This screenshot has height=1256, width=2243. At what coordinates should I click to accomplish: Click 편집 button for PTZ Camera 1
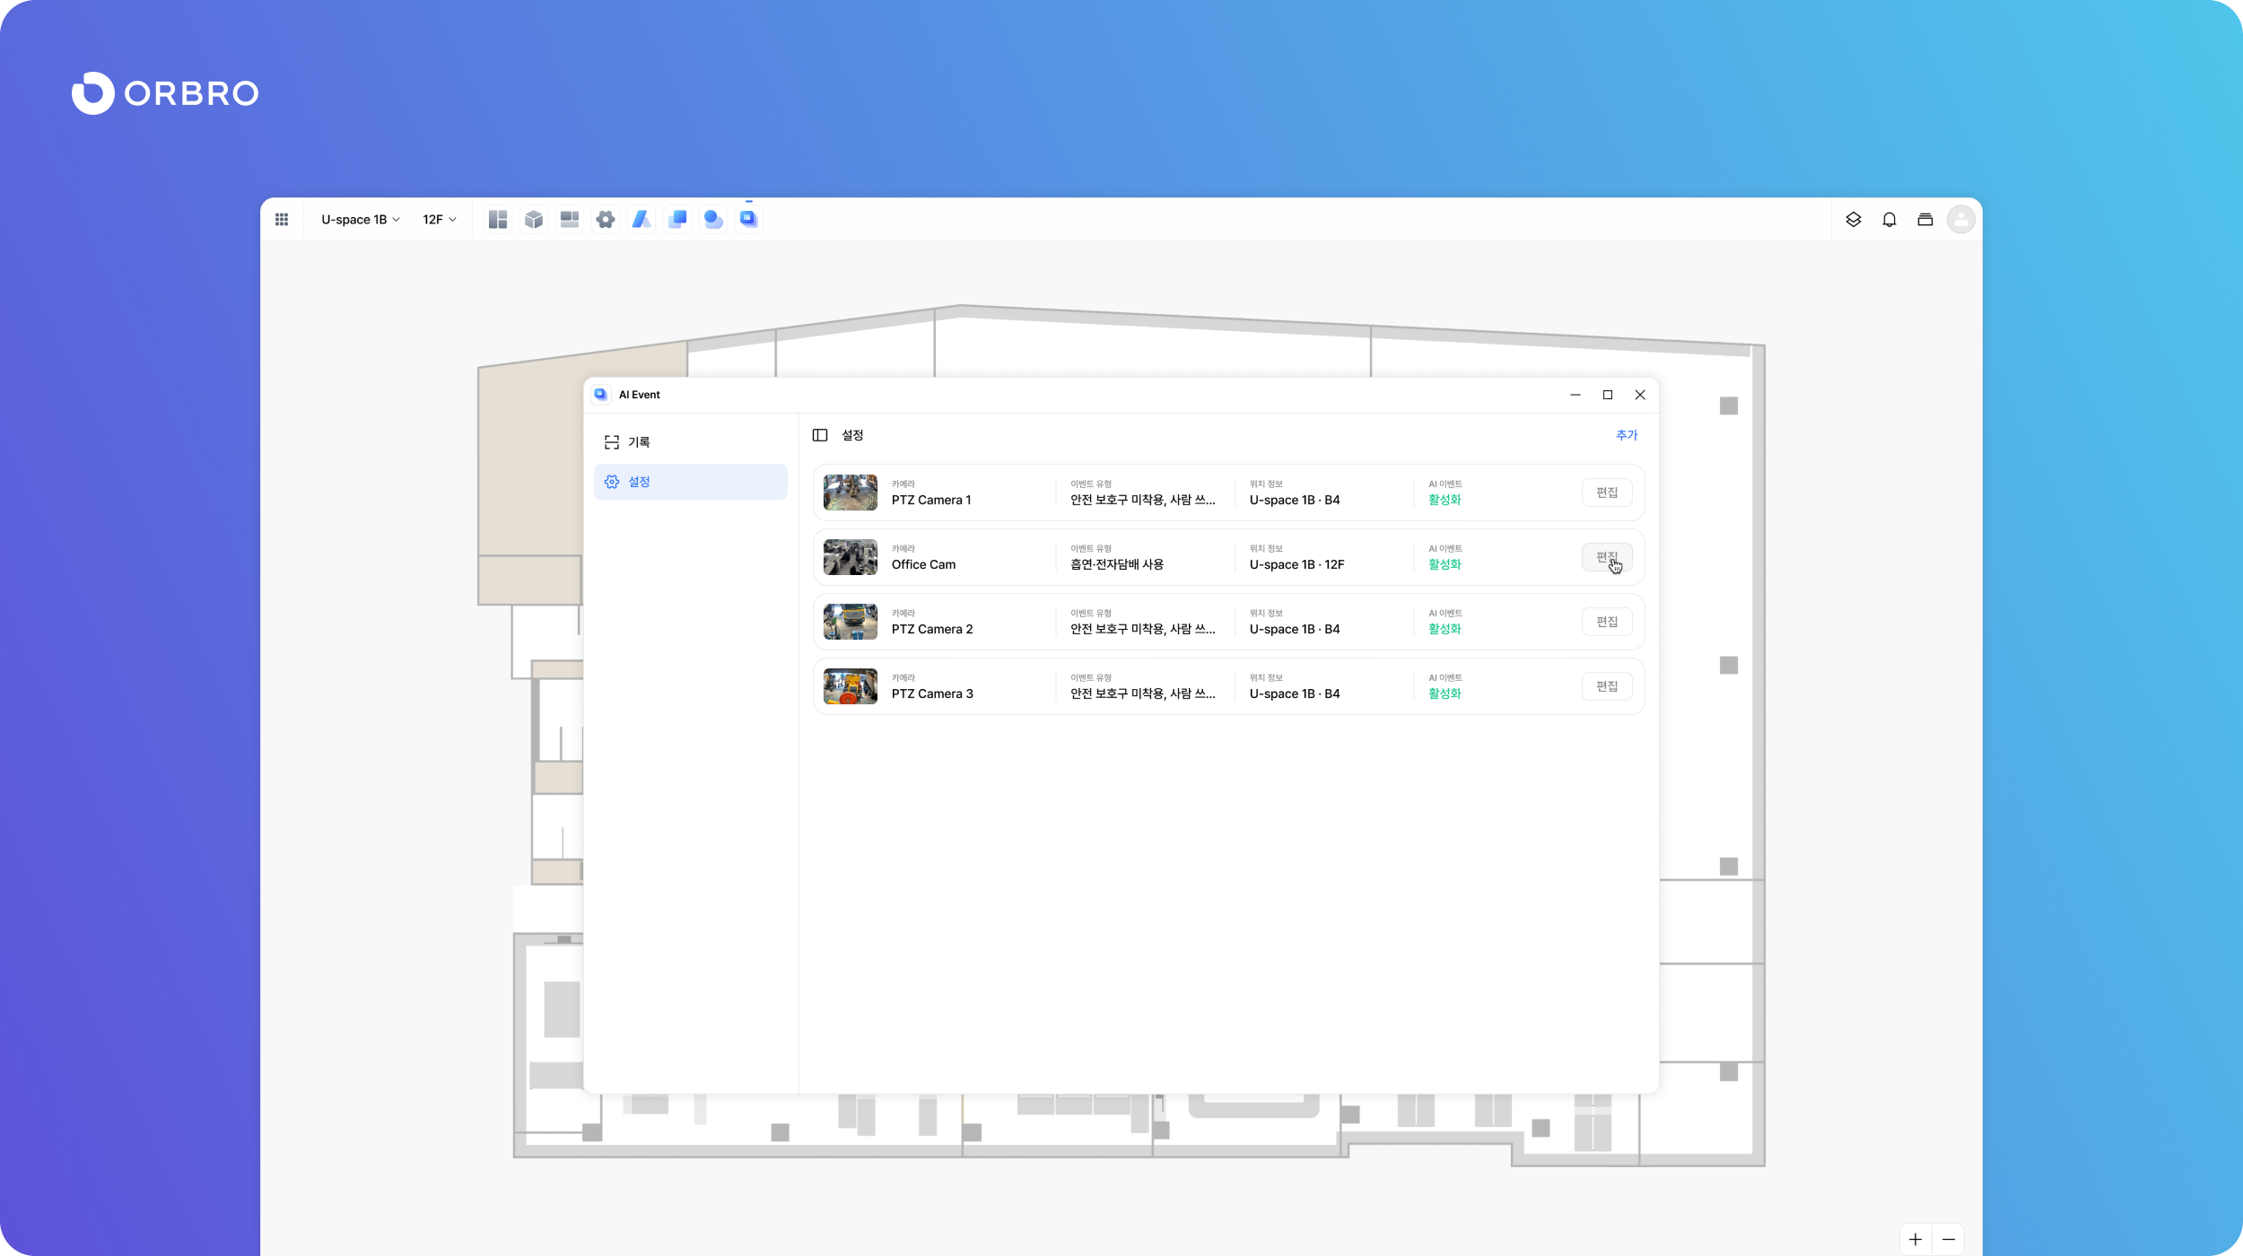[1606, 493]
